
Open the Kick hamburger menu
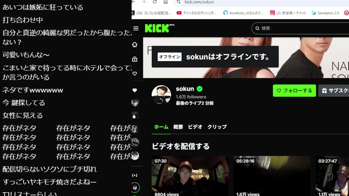point(136,29)
